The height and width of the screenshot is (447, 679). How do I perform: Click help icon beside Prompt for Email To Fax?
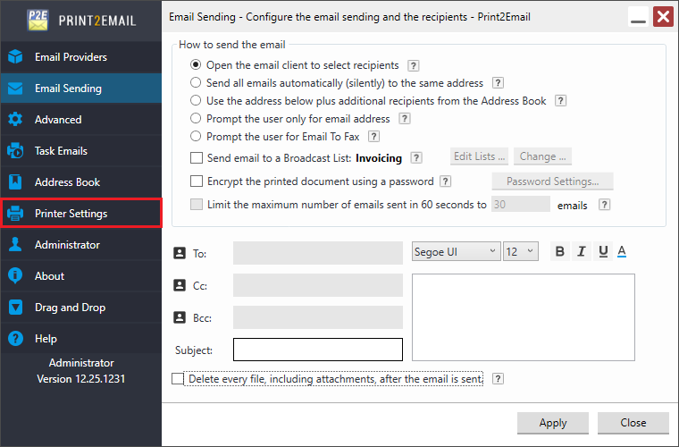pyautogui.click(x=374, y=137)
